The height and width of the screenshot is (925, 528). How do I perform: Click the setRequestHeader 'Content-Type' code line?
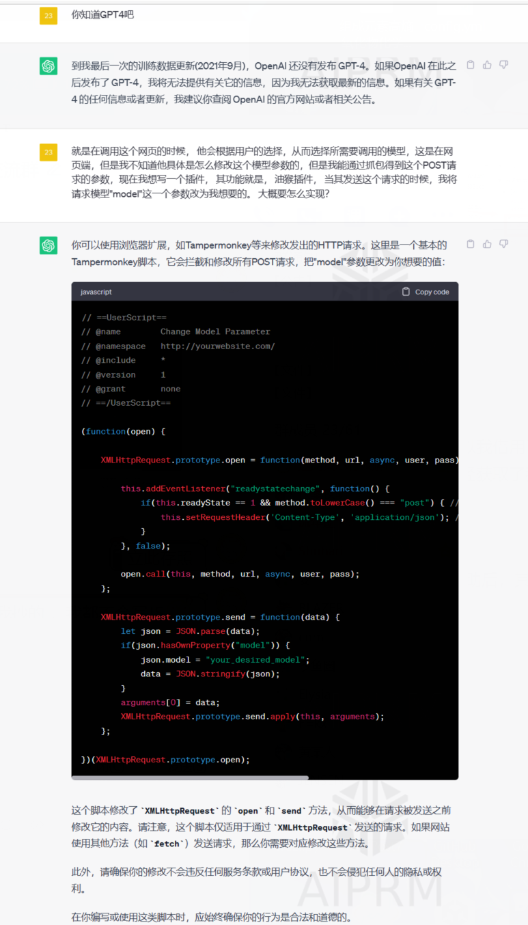(309, 517)
